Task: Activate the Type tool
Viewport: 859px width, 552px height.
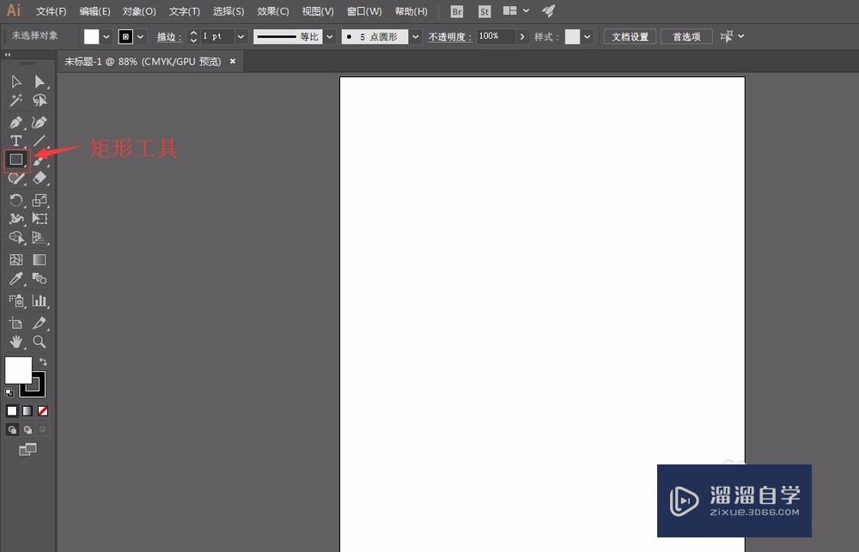Action: coord(15,141)
